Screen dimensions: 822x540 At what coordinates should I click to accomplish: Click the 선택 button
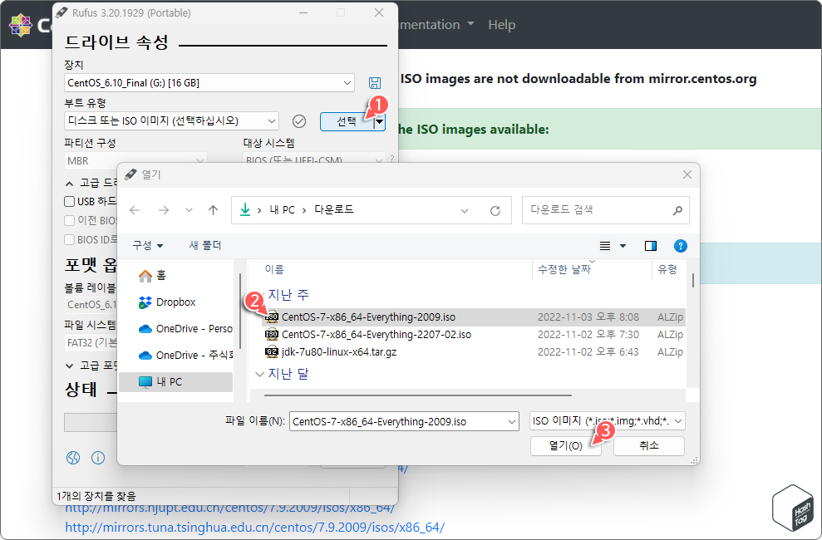tap(347, 121)
